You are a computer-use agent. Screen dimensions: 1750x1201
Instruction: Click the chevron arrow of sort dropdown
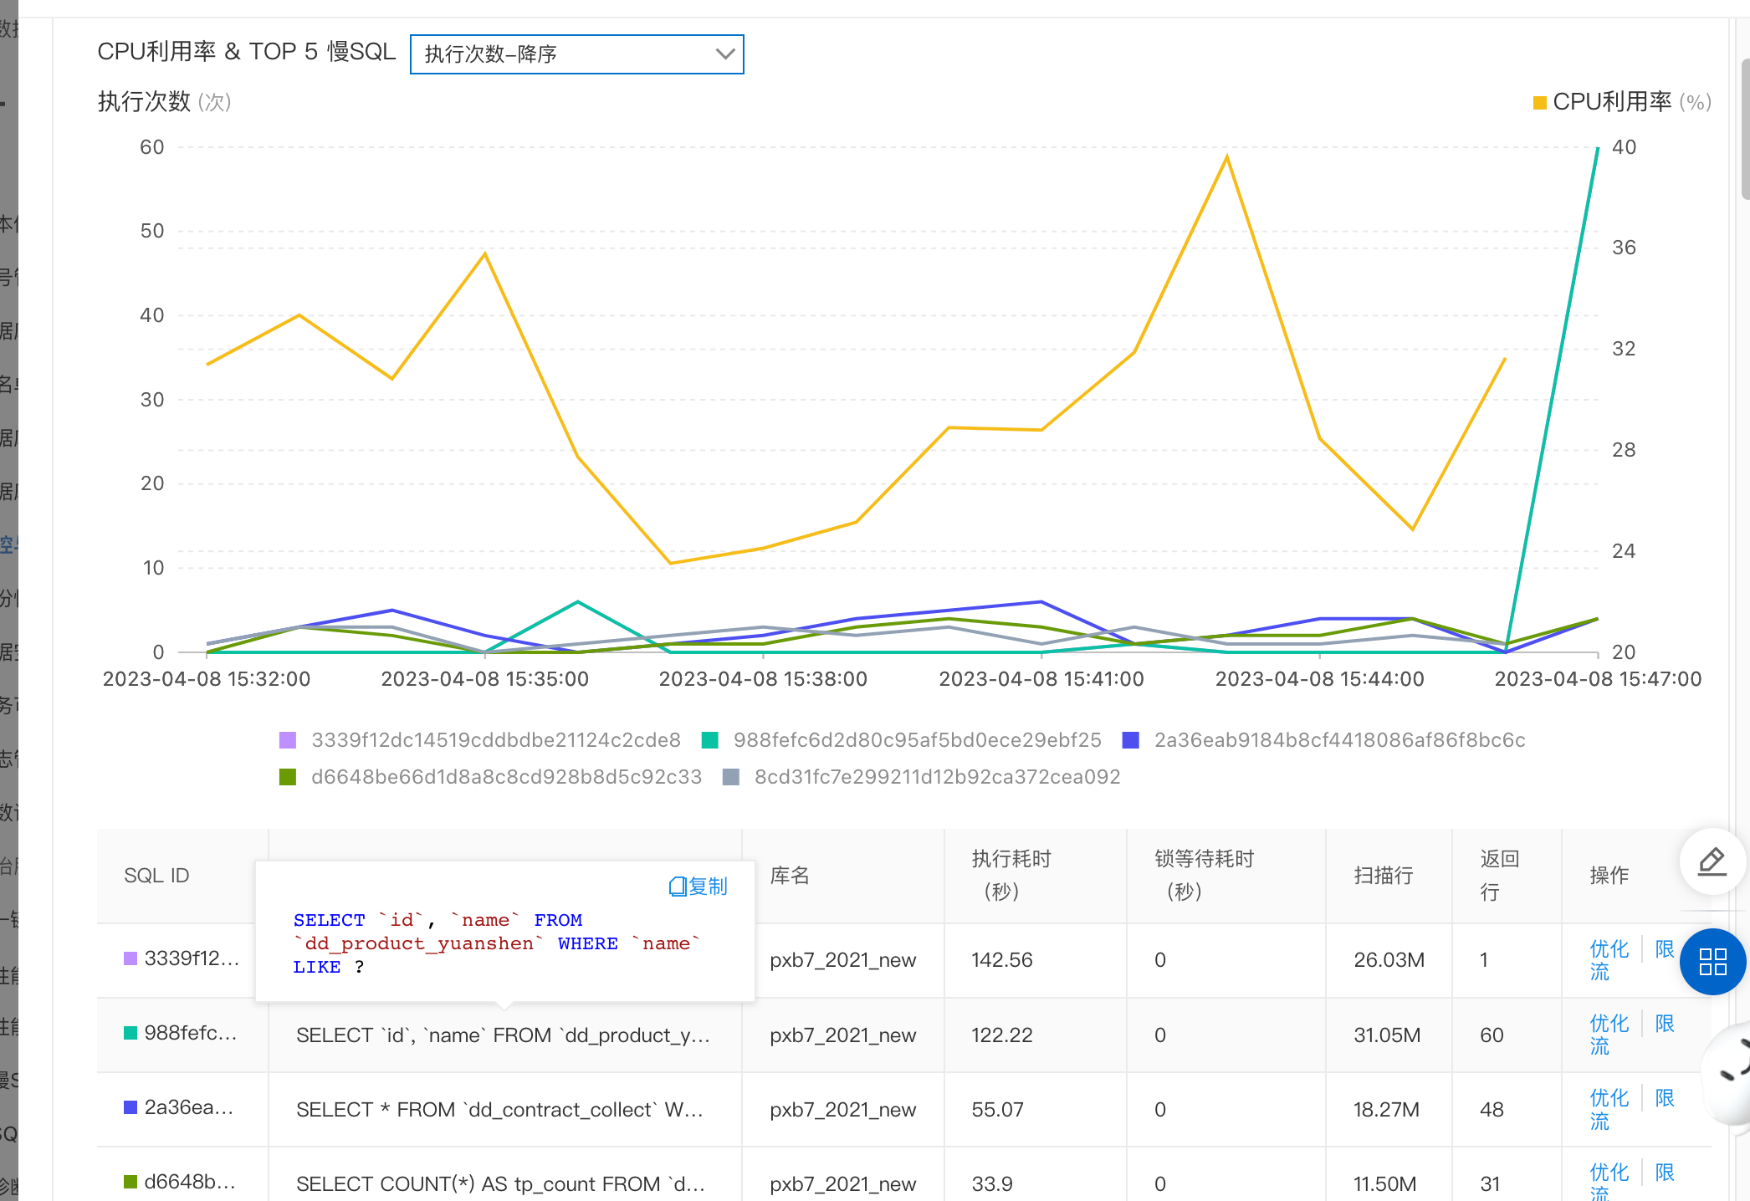click(x=725, y=54)
